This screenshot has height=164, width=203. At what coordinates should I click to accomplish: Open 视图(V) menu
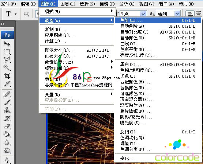coord(147,4)
